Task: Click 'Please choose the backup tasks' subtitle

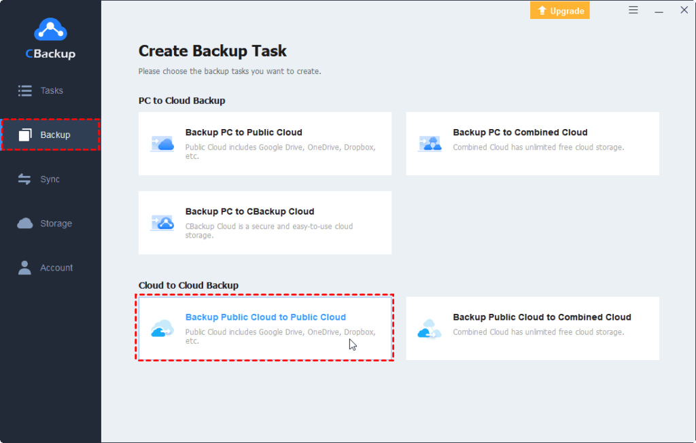Action: pos(230,71)
